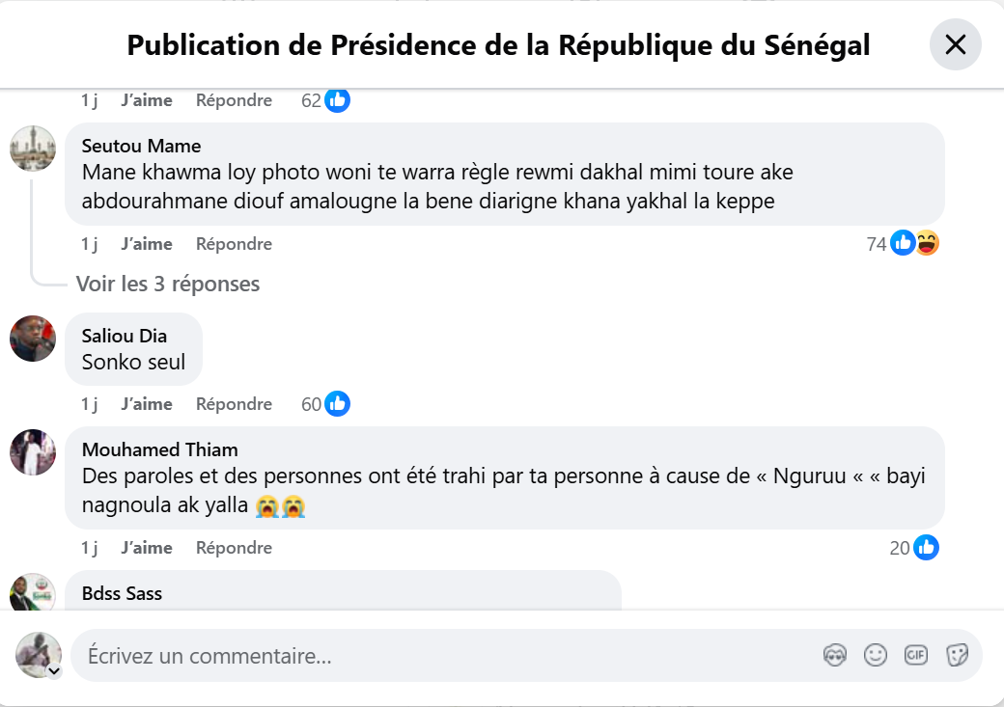The height and width of the screenshot is (707, 1004).
Task: Like Saliou Dia's 'Sonko seul' comment
Action: tap(147, 404)
